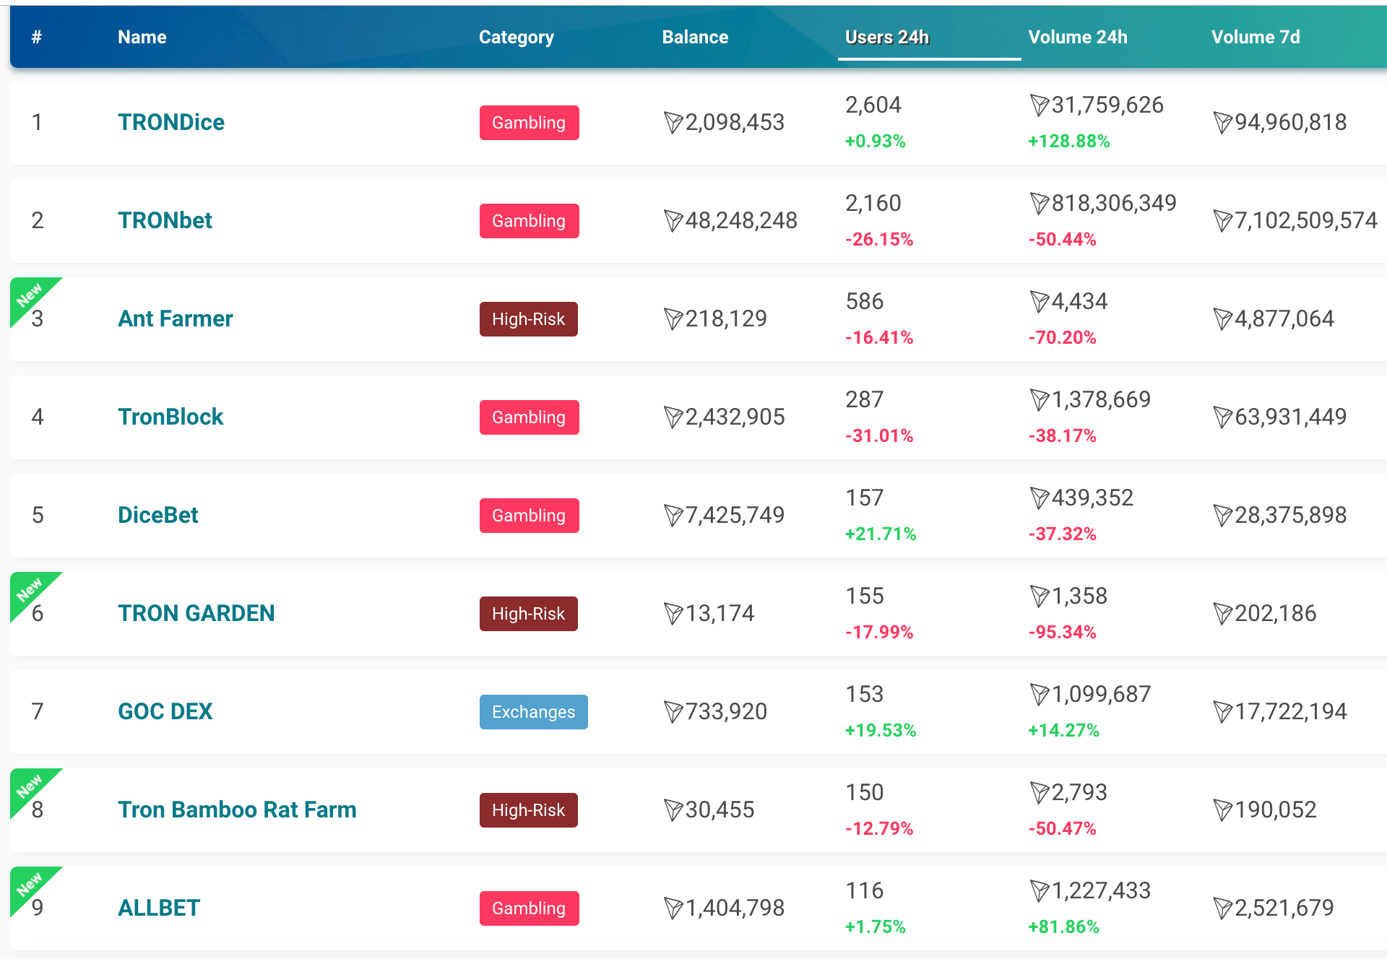Screen dimensions: 1387x959
Task: Sort table by Volume 24h header
Action: (x=1077, y=37)
